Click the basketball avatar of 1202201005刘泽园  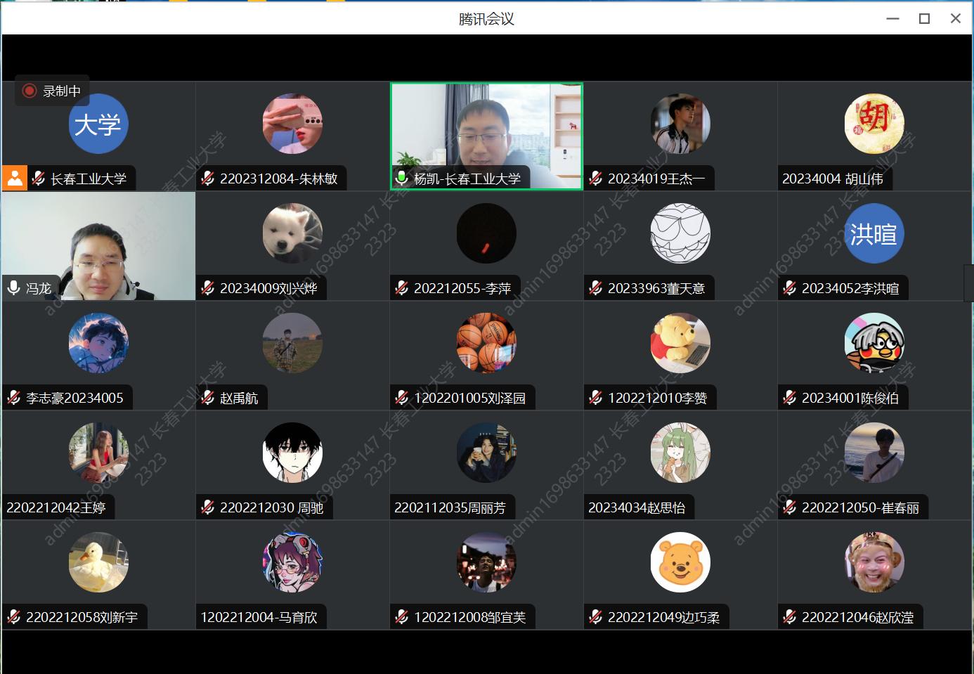tap(486, 343)
